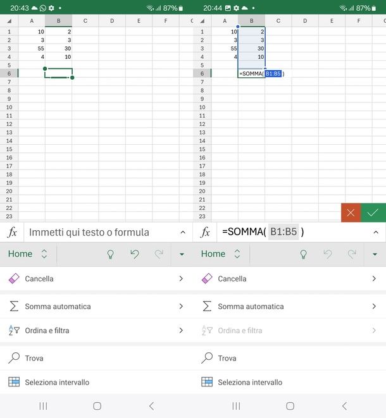
Task: Select row 6 header in left screen
Action: click(x=9, y=73)
